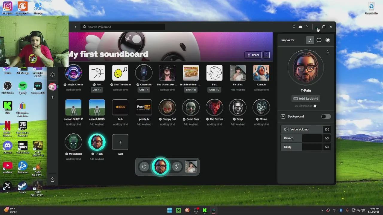
Task: Open the @Voicemod author link
Action: click(306, 106)
